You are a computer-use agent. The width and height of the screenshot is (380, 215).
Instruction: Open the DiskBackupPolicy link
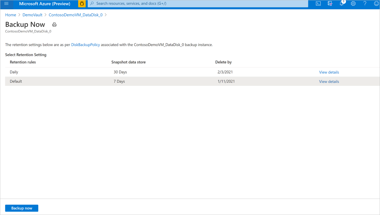pos(86,45)
